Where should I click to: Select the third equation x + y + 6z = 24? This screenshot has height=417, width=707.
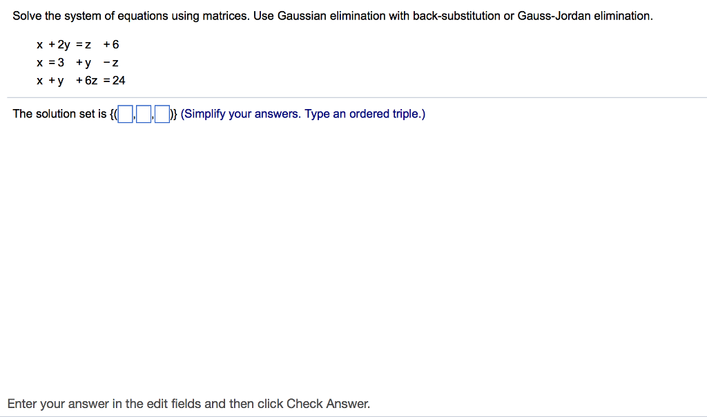pyautogui.click(x=81, y=80)
